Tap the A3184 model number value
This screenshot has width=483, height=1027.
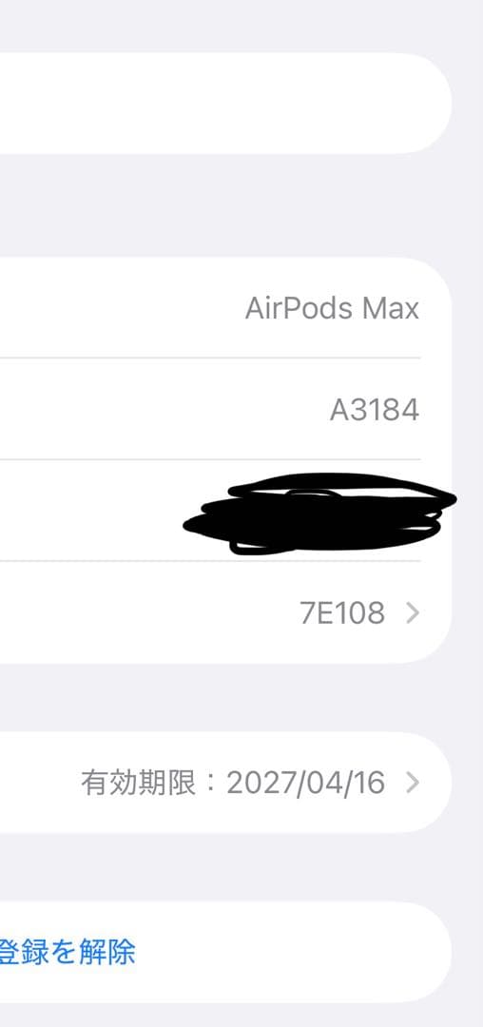pyautogui.click(x=375, y=410)
